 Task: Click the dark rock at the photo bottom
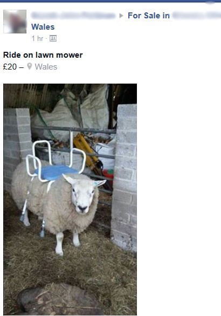[x=58, y=299]
